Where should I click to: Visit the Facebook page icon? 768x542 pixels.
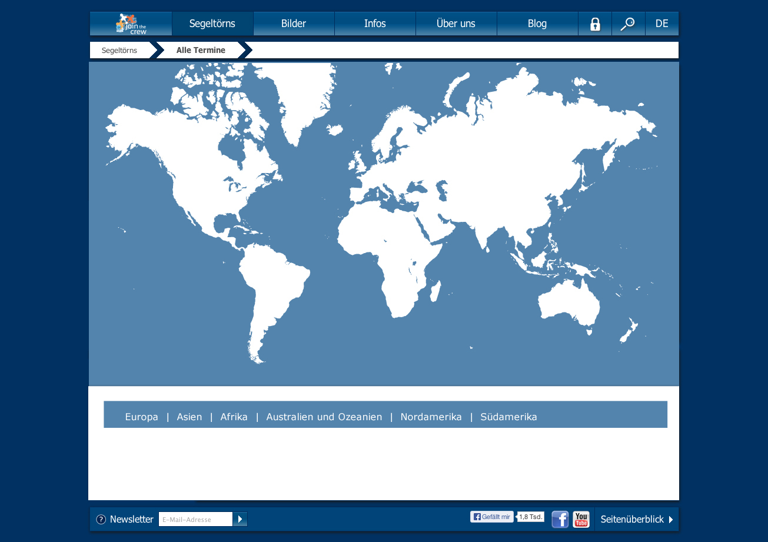[560, 519]
